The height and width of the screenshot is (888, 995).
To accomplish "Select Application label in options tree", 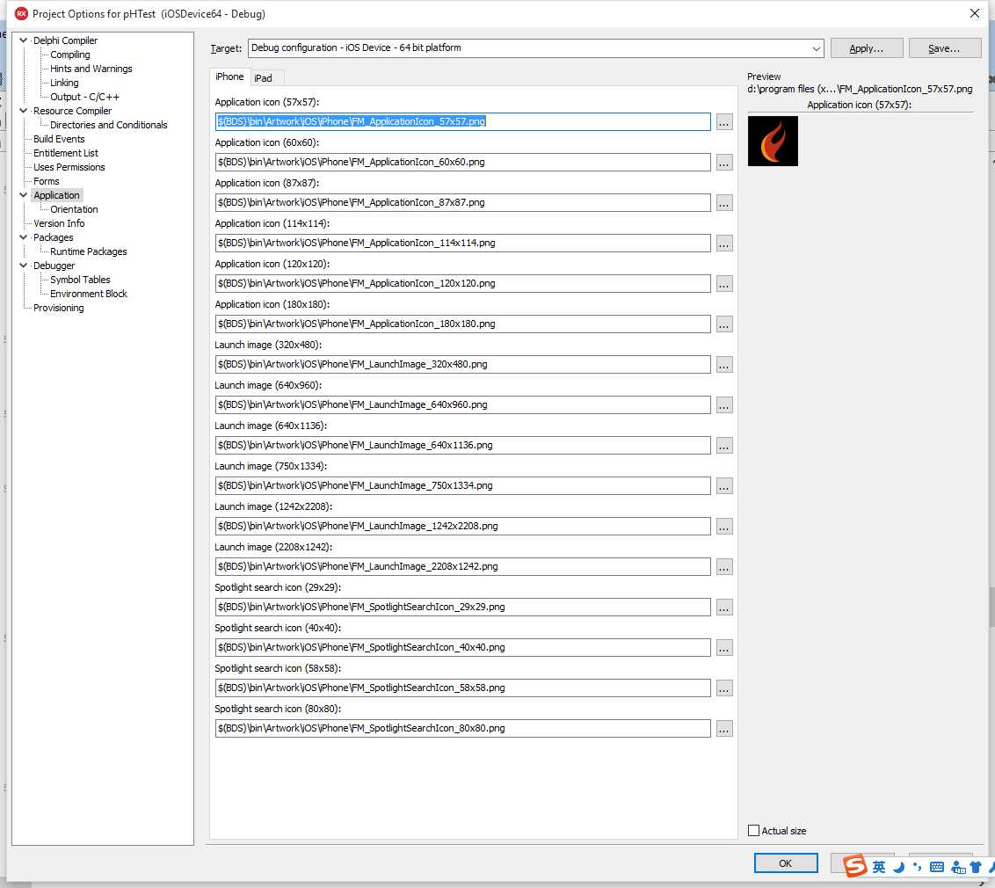I will (x=56, y=195).
